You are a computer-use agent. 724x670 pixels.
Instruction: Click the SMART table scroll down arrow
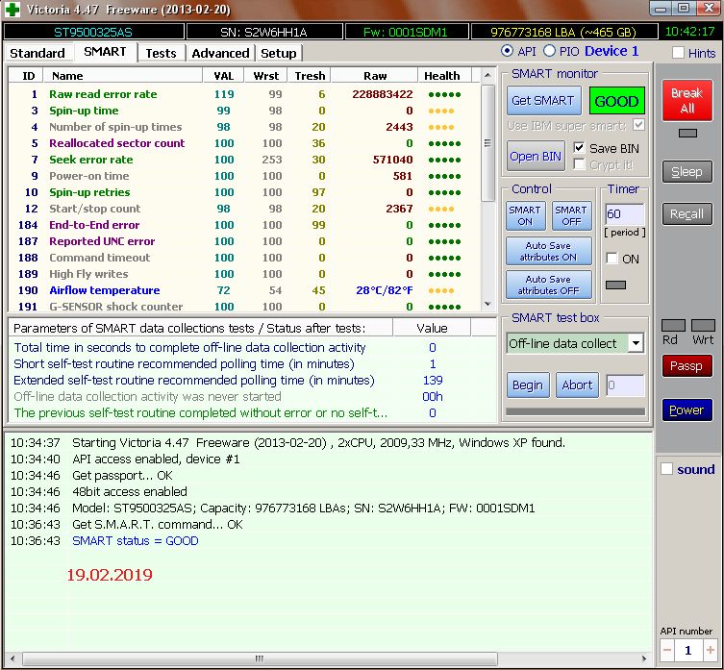pos(487,304)
